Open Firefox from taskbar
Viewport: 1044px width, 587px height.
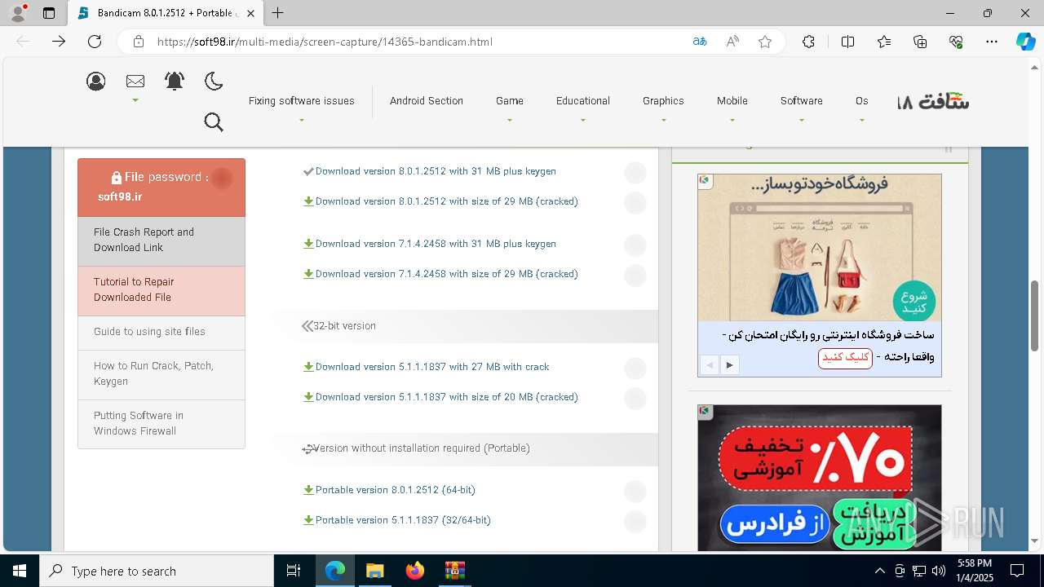click(414, 571)
